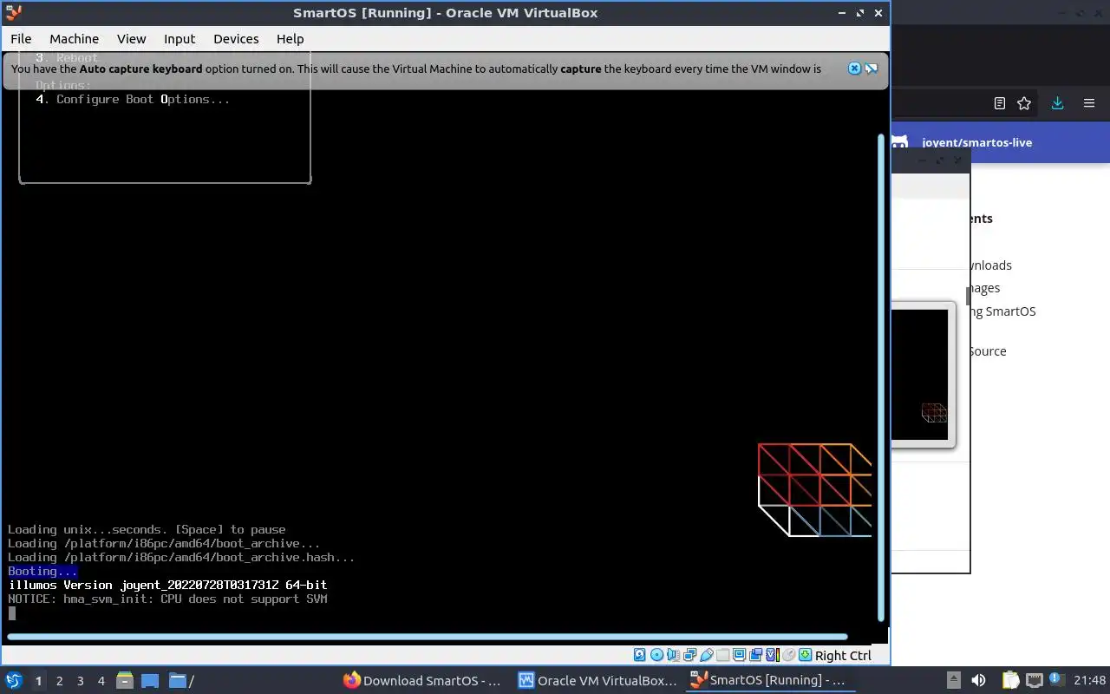Click the optical disk indicator icon
1110x694 pixels.
coord(656,655)
